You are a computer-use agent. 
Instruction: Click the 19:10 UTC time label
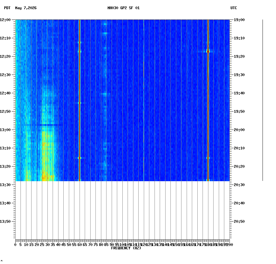click(x=239, y=38)
